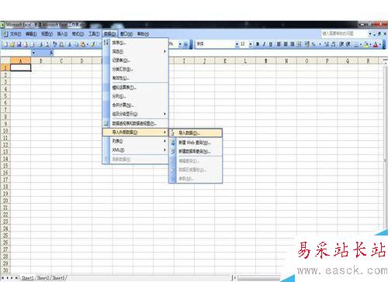Screen dimensions: 388x282
Task: Select 分类汇总 (Subtotals) menu entry
Action: (x=135, y=69)
